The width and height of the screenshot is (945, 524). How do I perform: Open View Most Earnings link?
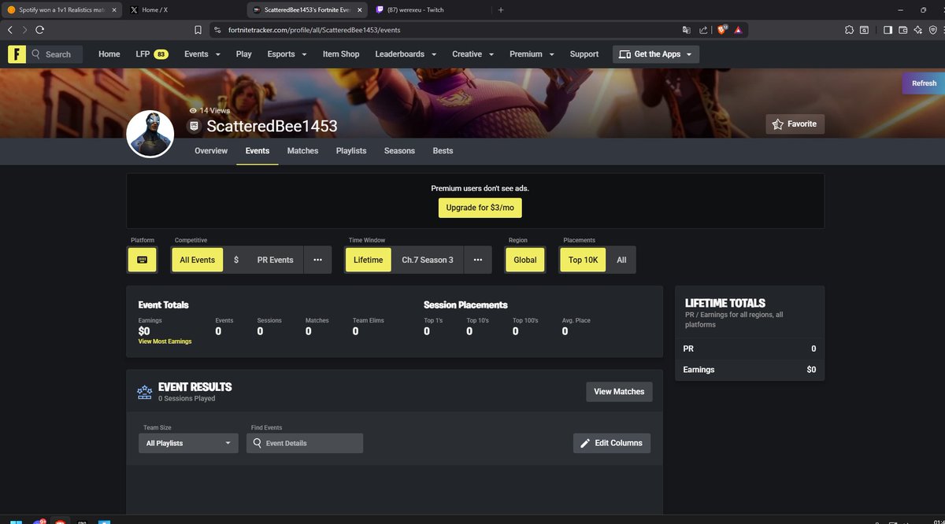click(165, 341)
